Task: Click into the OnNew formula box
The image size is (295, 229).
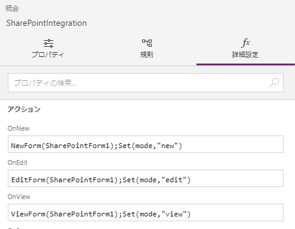Action: tap(146, 144)
